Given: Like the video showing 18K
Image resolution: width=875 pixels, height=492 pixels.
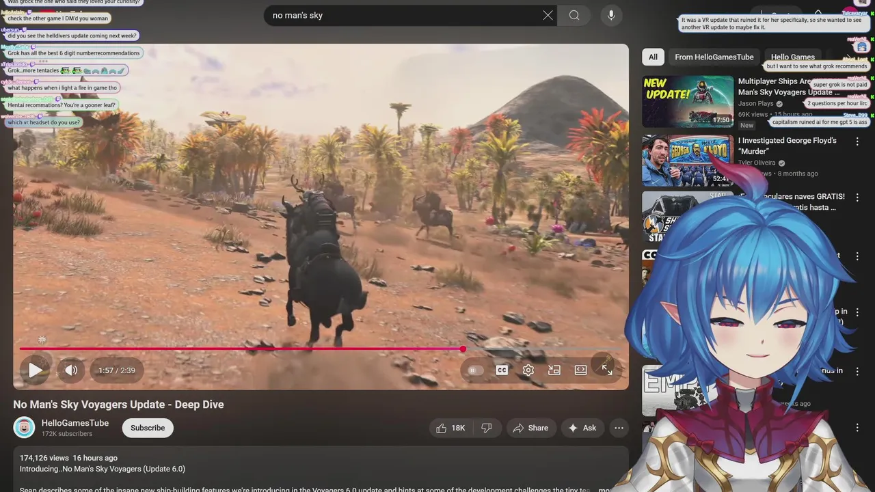Looking at the screenshot, I should pyautogui.click(x=451, y=428).
